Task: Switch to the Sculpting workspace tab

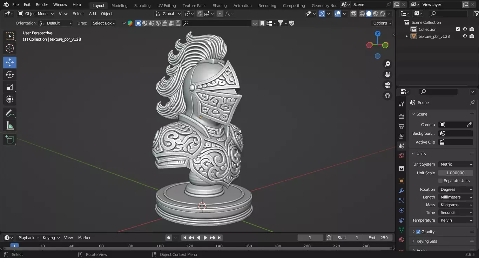Action: 142,5
